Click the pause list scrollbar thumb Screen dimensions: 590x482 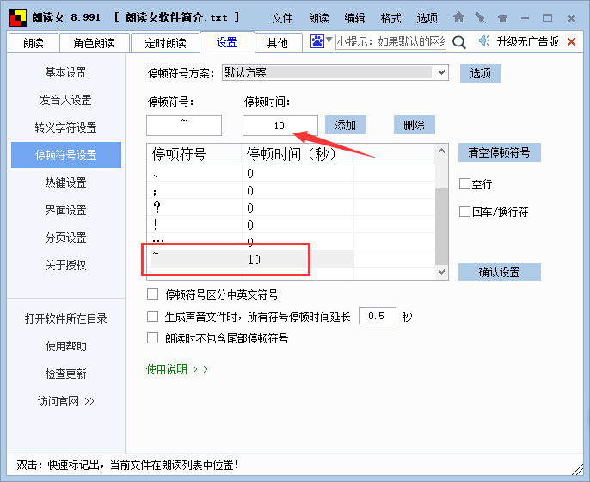[x=442, y=226]
